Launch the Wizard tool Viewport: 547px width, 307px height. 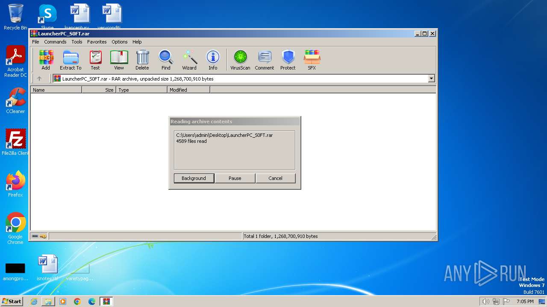click(x=189, y=60)
